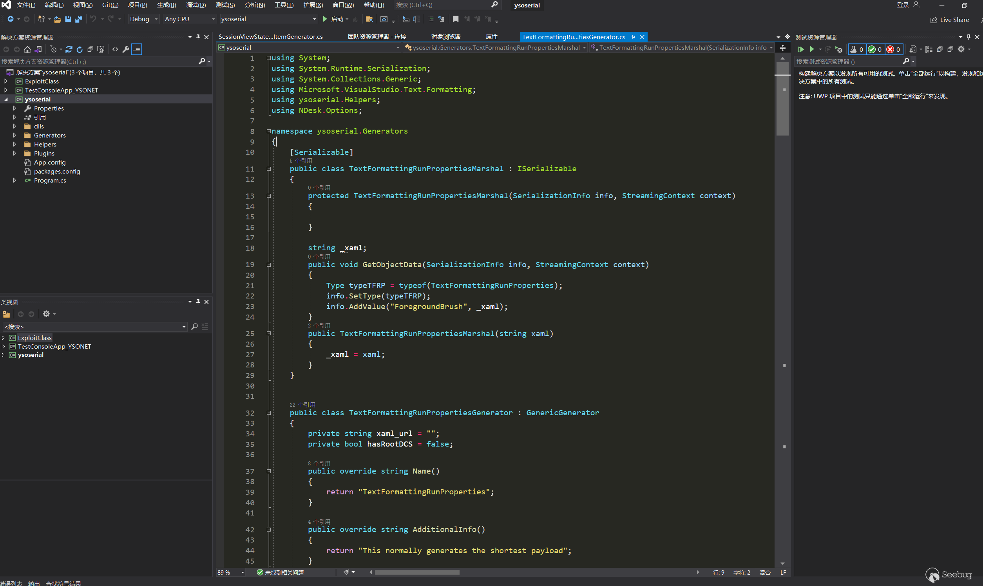Click the Solution Explorer search field
Viewport: 983px width, 586px height.
pyautogui.click(x=99, y=61)
